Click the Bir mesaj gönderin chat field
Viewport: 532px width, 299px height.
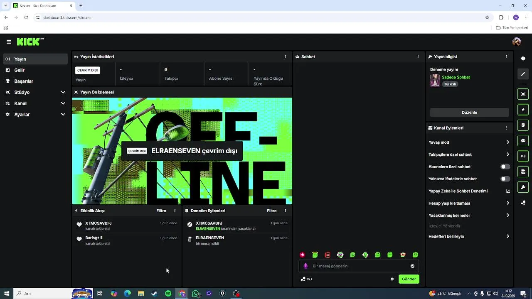[359, 266]
